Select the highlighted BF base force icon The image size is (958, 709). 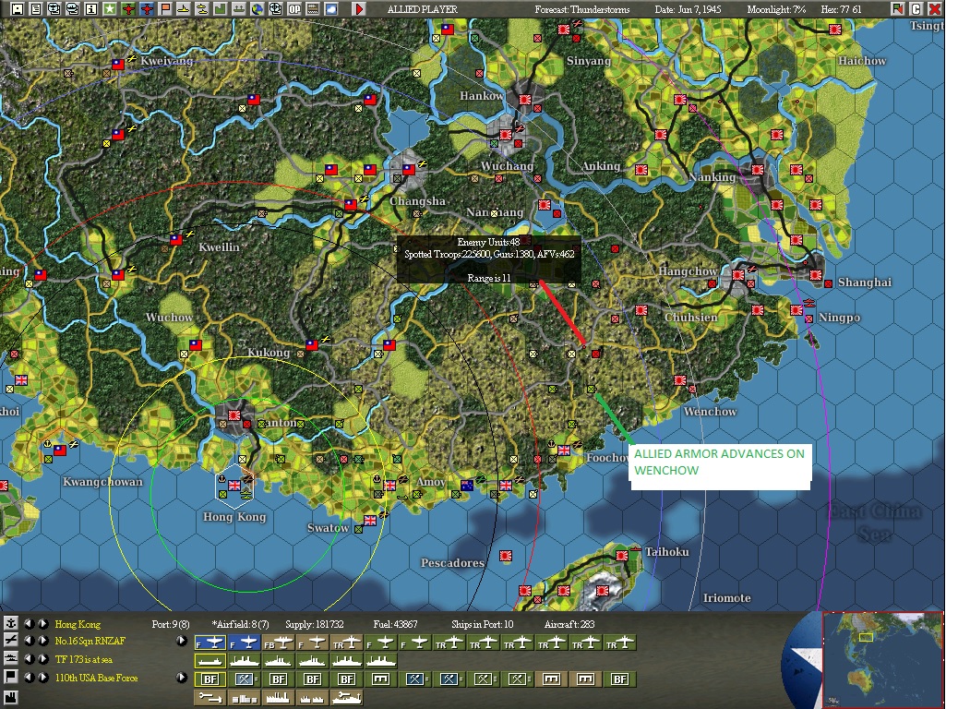pos(210,679)
